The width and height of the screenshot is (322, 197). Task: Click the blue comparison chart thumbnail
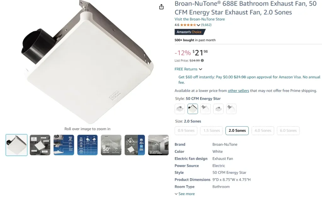click(87, 145)
